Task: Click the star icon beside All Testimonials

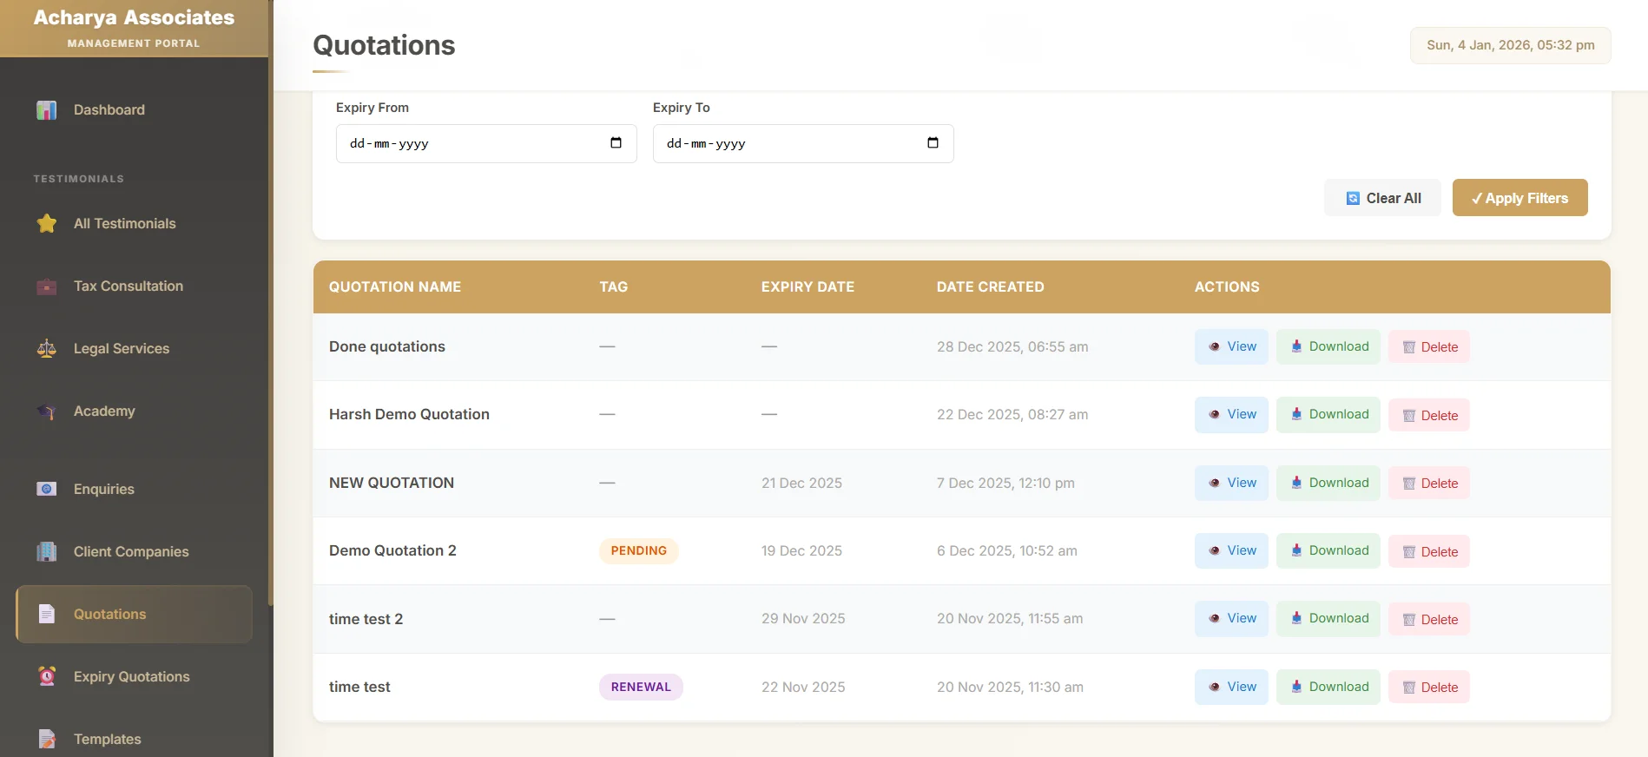Action: point(47,224)
